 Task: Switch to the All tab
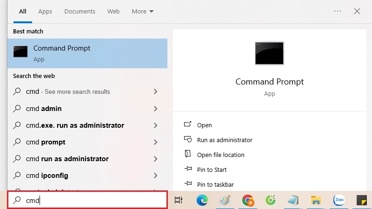pyautogui.click(x=22, y=11)
